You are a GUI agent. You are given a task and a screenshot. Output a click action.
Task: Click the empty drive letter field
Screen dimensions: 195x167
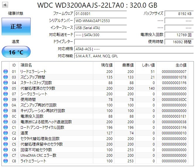(x=101, y=42)
